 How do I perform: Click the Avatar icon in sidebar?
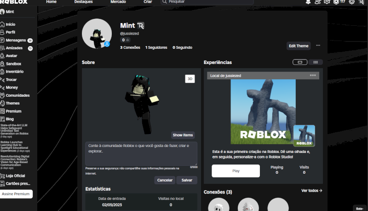pyautogui.click(x=2, y=56)
